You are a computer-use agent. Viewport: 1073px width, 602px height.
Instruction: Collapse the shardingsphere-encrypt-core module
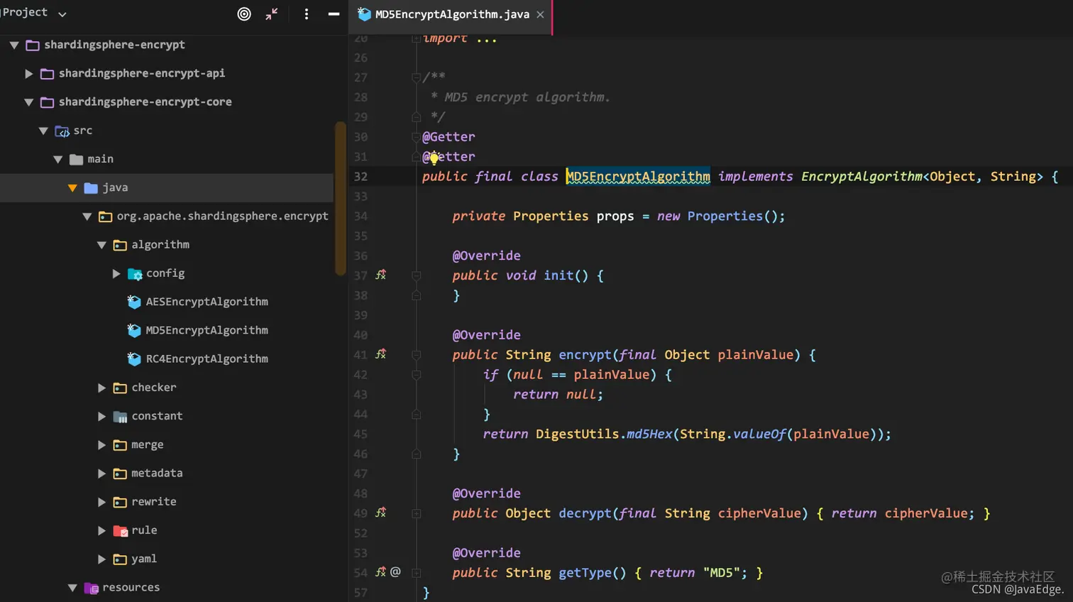pos(28,102)
